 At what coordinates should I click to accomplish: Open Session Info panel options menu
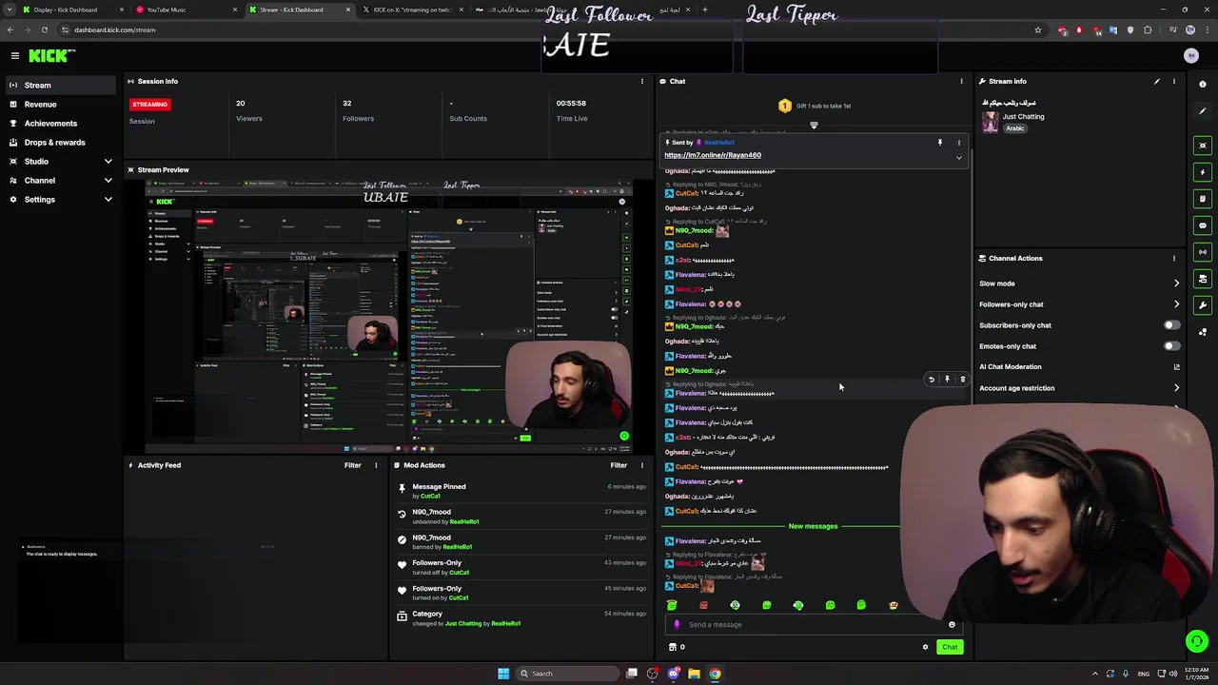[641, 81]
